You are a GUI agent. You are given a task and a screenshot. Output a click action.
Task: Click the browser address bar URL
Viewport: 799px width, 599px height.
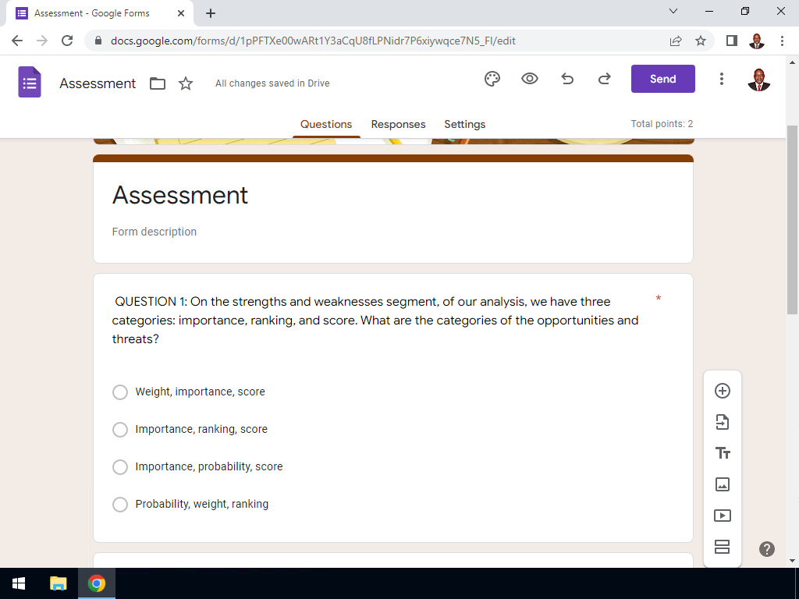coord(313,41)
